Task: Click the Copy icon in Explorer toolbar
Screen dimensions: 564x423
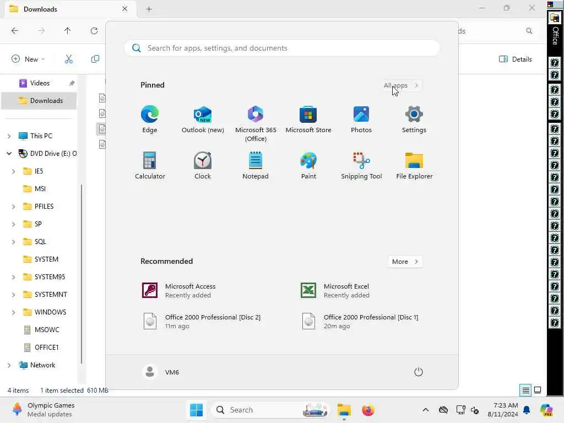Action: 95,59
